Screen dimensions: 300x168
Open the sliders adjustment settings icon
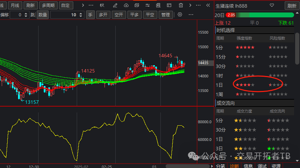point(148,5)
